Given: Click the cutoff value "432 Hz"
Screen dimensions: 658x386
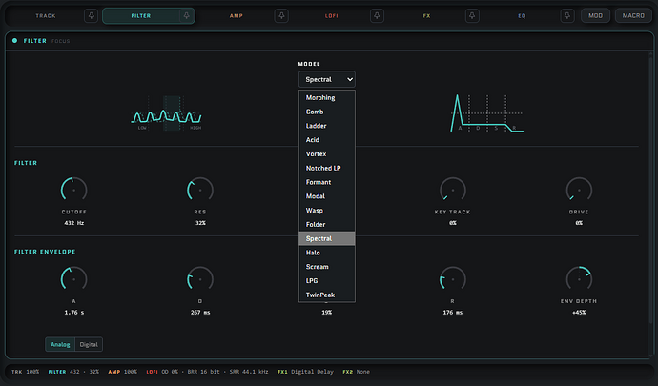Looking at the screenshot, I should [73, 223].
